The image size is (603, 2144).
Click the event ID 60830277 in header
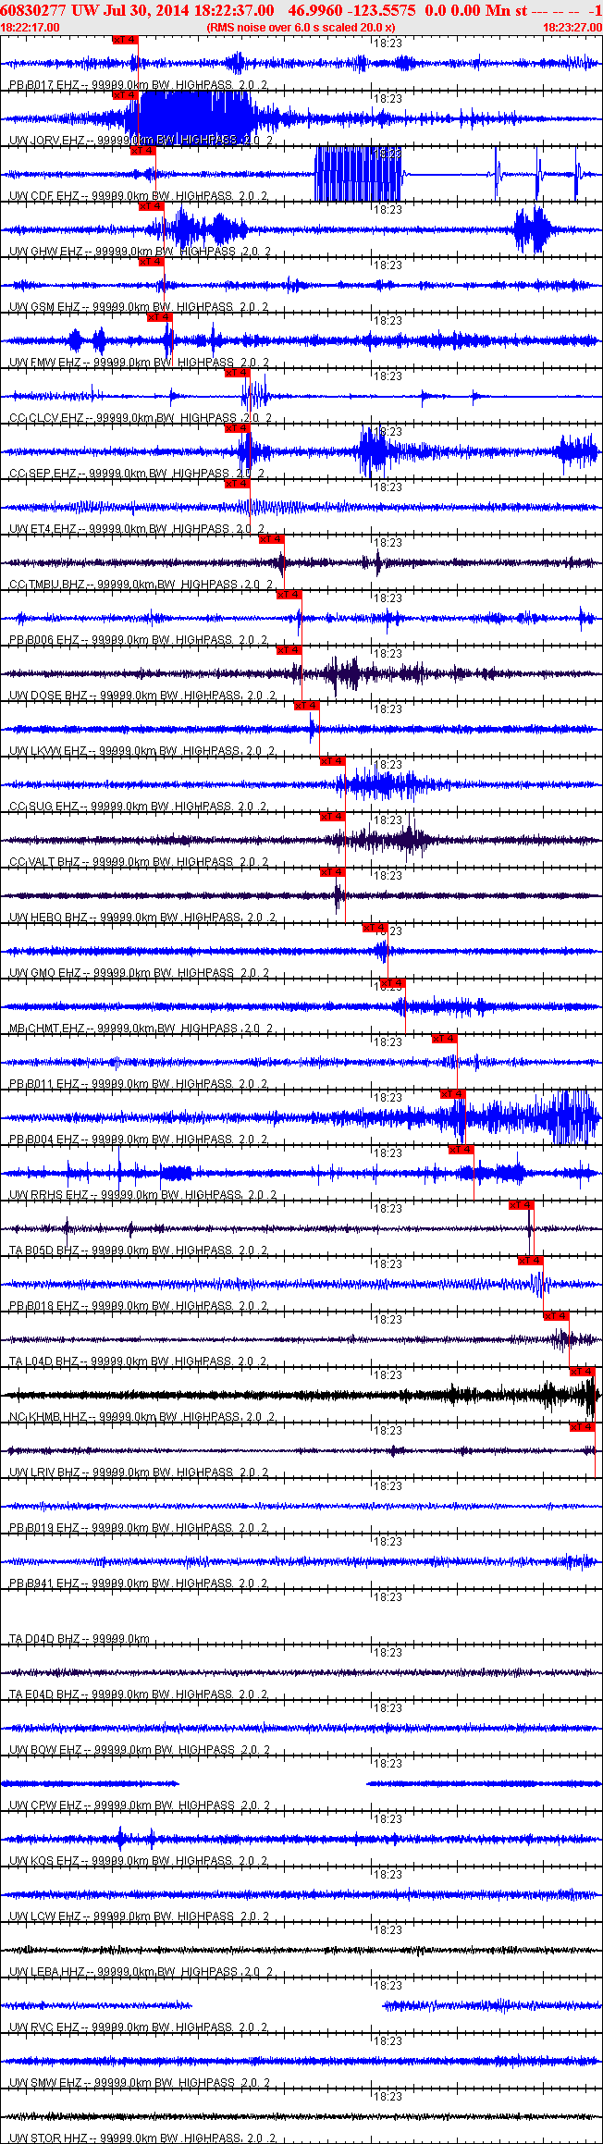pyautogui.click(x=32, y=10)
